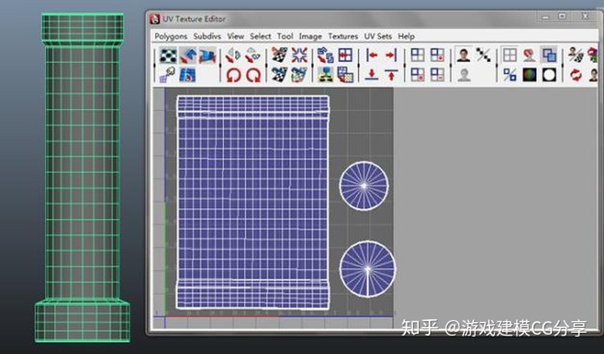Align UVs to maximum U
This screenshot has width=604, height=354.
point(391,55)
